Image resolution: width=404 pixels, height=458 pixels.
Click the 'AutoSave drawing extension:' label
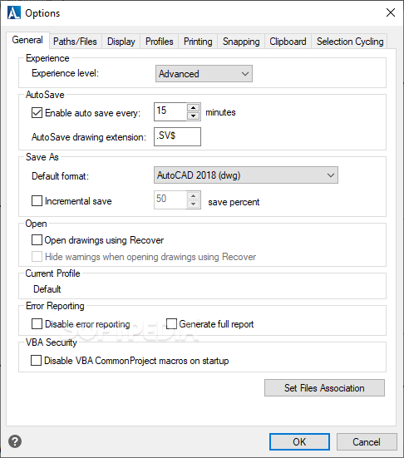[89, 137]
